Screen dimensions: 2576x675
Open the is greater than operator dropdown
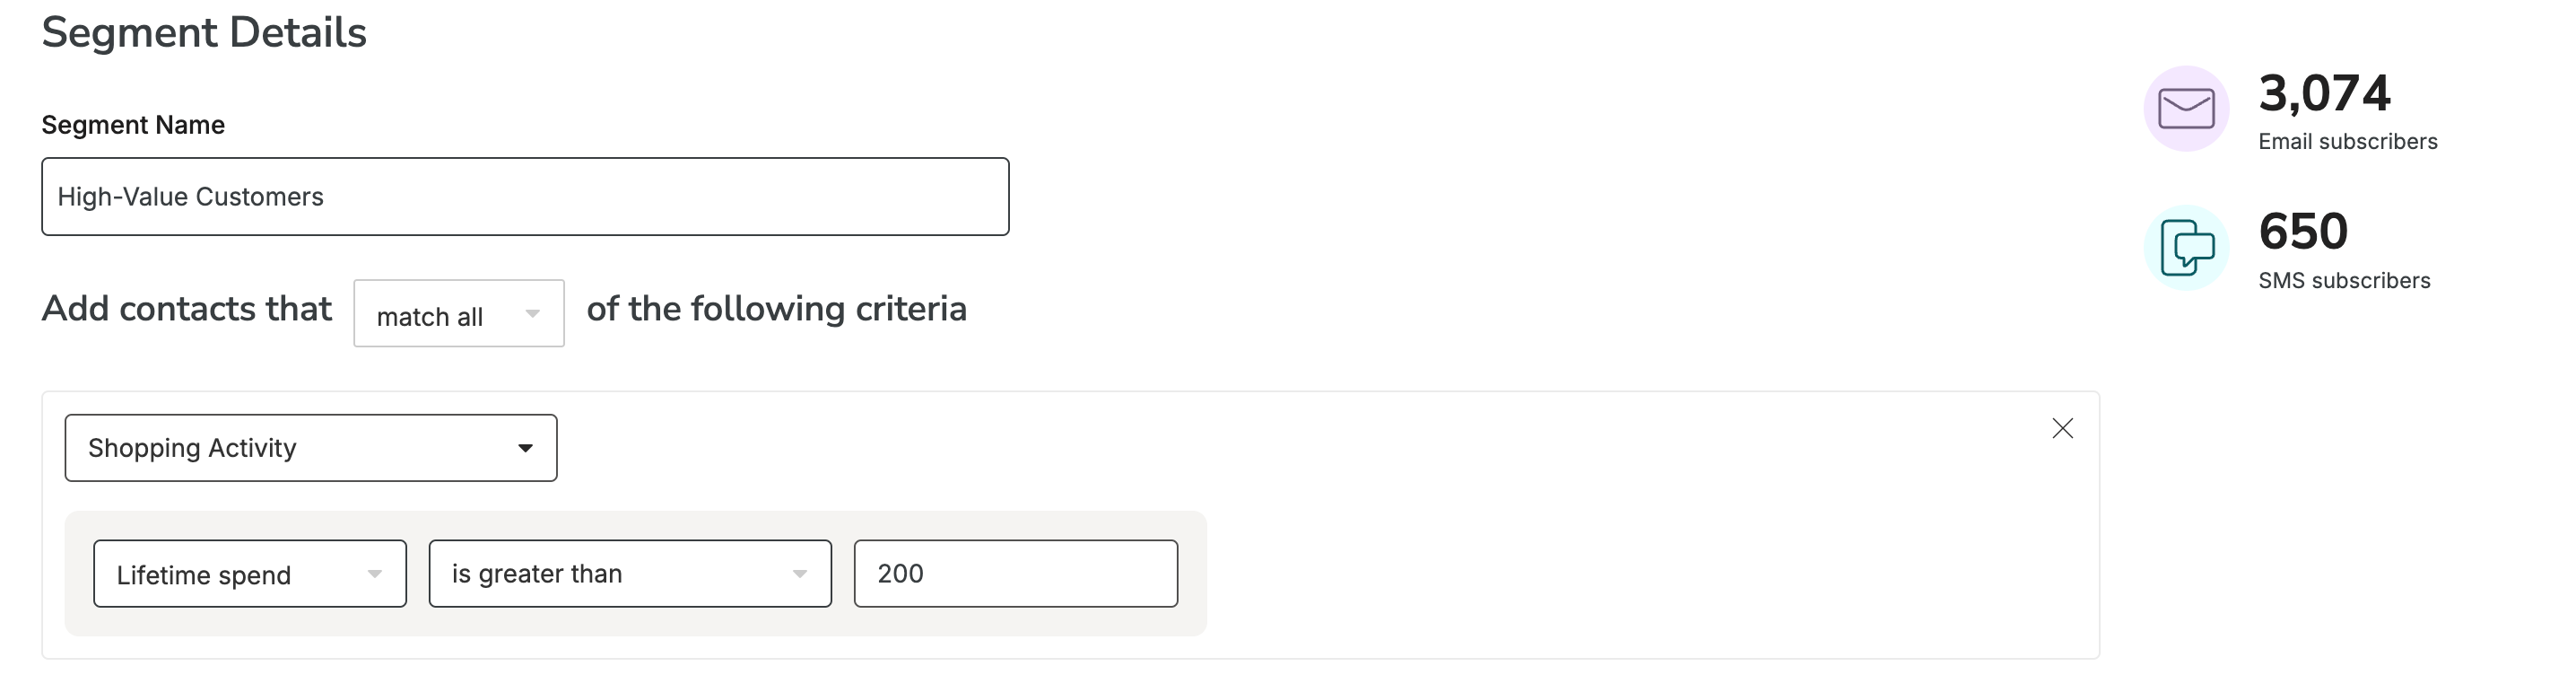pyautogui.click(x=630, y=574)
